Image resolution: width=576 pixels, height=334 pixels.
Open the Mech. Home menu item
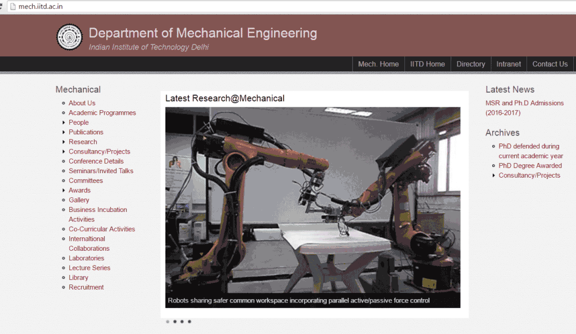pyautogui.click(x=379, y=64)
